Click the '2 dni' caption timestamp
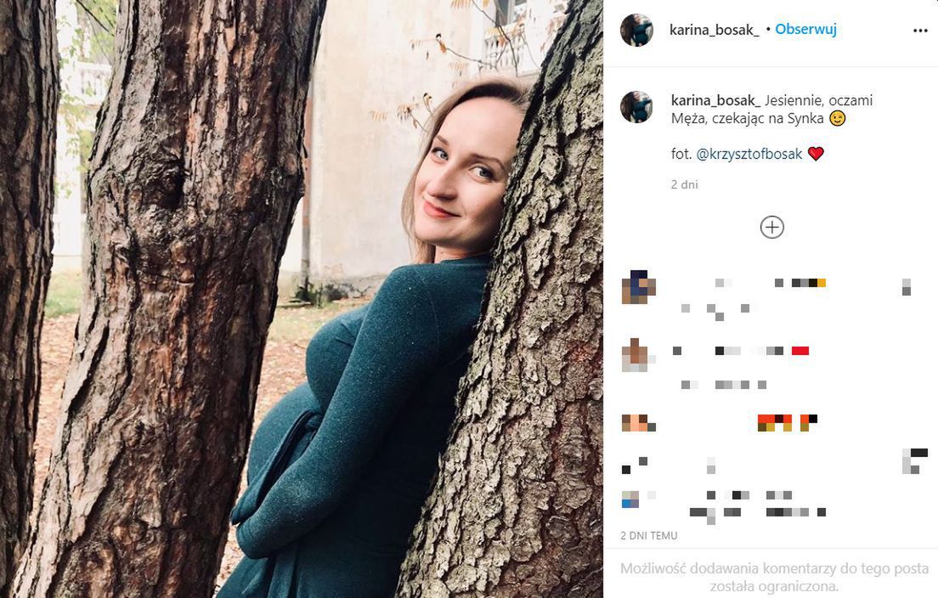This screenshot has height=598, width=938. [684, 184]
